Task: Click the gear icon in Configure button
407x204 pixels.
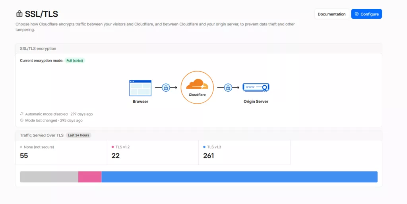Action: pos(357,14)
